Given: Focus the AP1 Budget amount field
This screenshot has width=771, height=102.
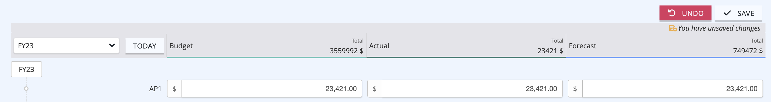Looking at the screenshot, I should pyautogui.click(x=272, y=89).
